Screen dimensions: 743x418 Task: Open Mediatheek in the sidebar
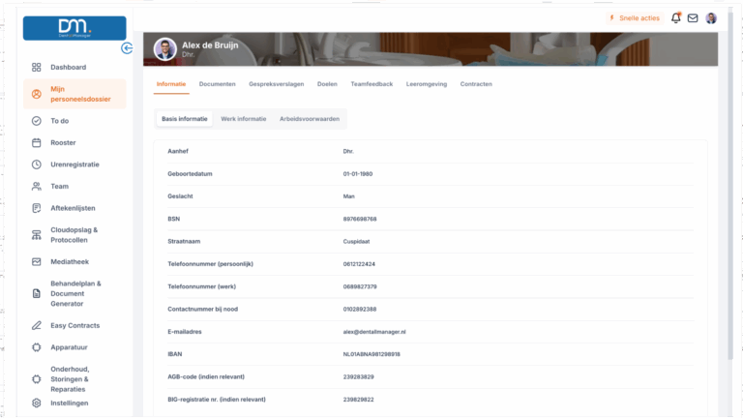pyautogui.click(x=74, y=261)
